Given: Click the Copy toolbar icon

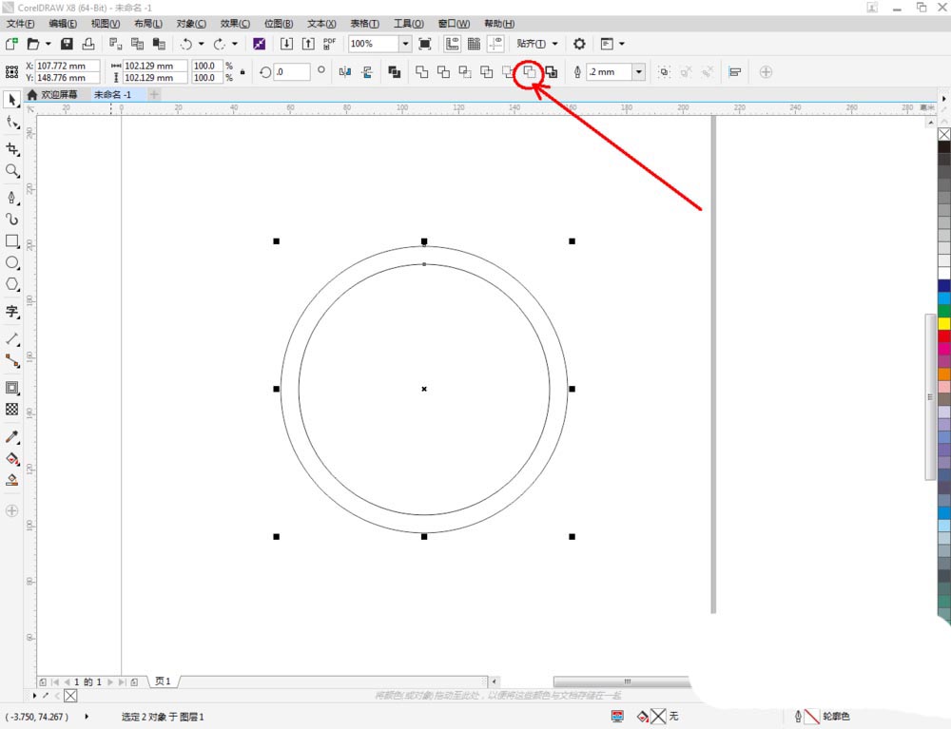Looking at the screenshot, I should pyautogui.click(x=137, y=44).
